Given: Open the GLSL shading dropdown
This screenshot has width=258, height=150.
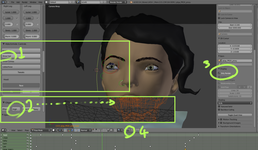Looking at the screenshot, I should tap(234, 103).
